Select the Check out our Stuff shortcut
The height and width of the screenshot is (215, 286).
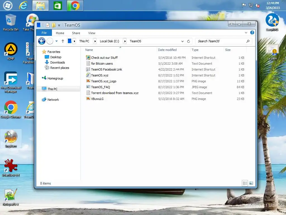click(x=104, y=58)
